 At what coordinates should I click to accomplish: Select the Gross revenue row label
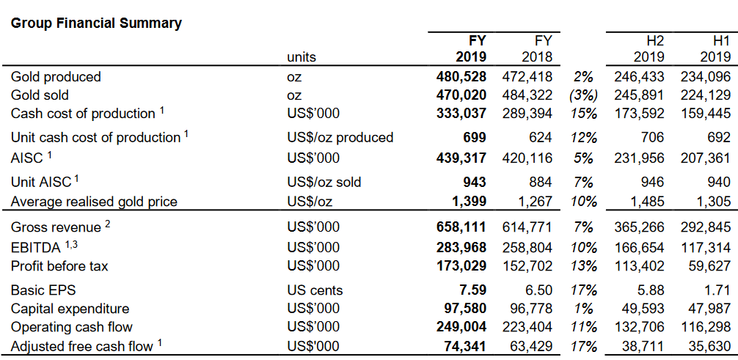click(57, 228)
